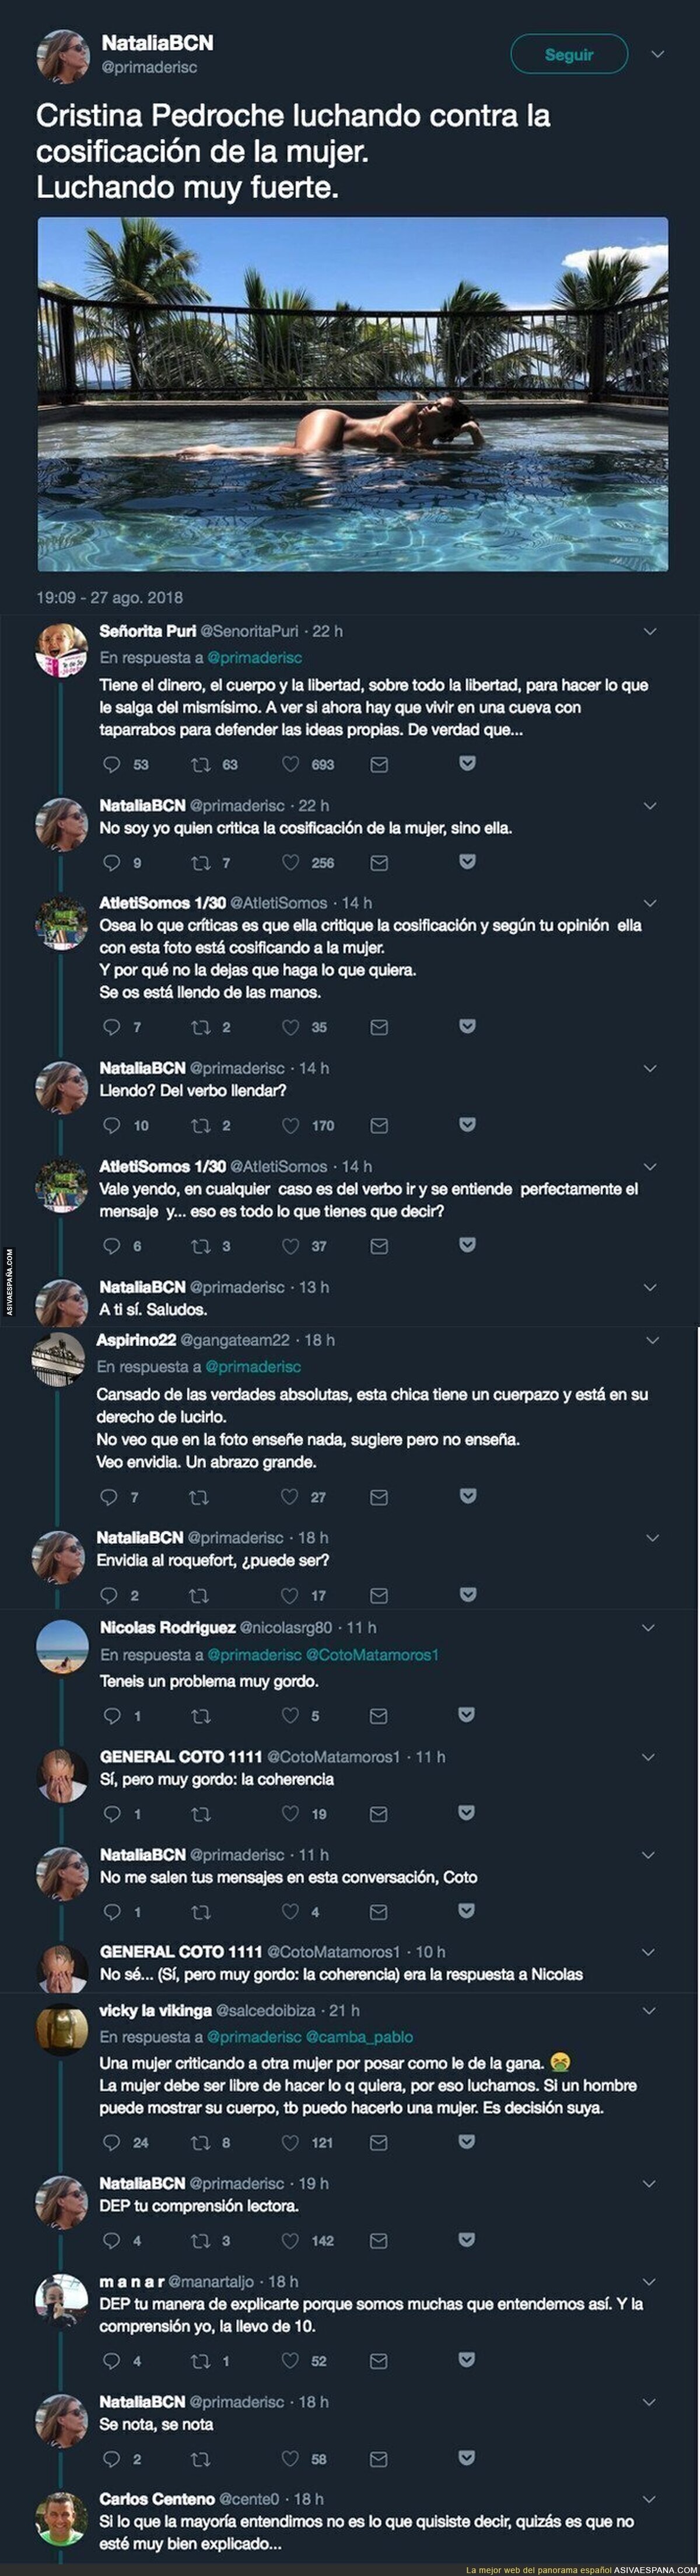The height and width of the screenshot is (2576, 700).
Task: Open dropdown chevron on m a n a r tweet
Action: point(650,2282)
